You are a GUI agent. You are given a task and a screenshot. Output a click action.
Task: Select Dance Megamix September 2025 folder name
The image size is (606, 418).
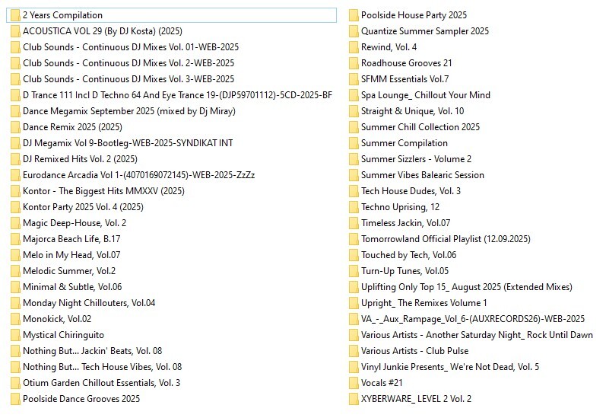pyautogui.click(x=129, y=111)
